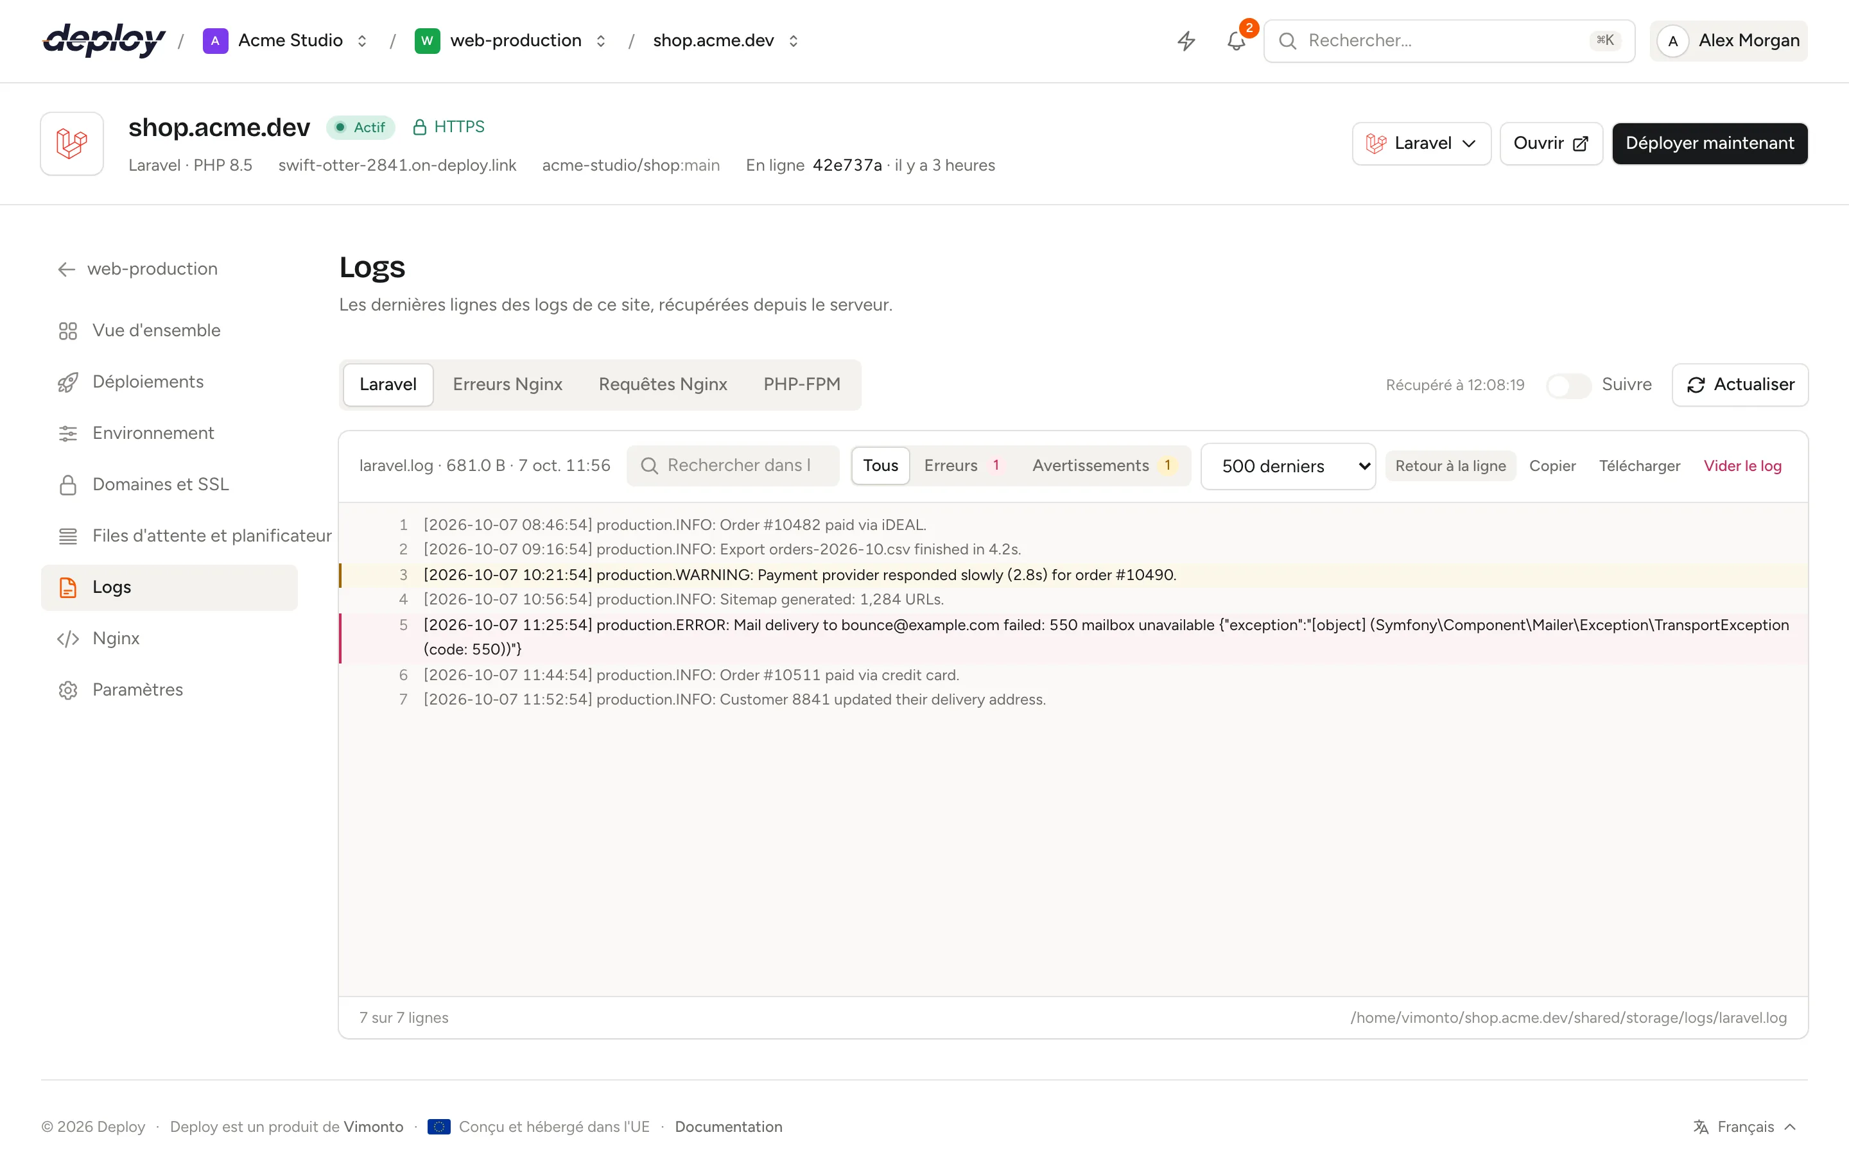The image size is (1849, 1155).
Task: Open Files d'attente et planificateur
Action: (x=187, y=536)
